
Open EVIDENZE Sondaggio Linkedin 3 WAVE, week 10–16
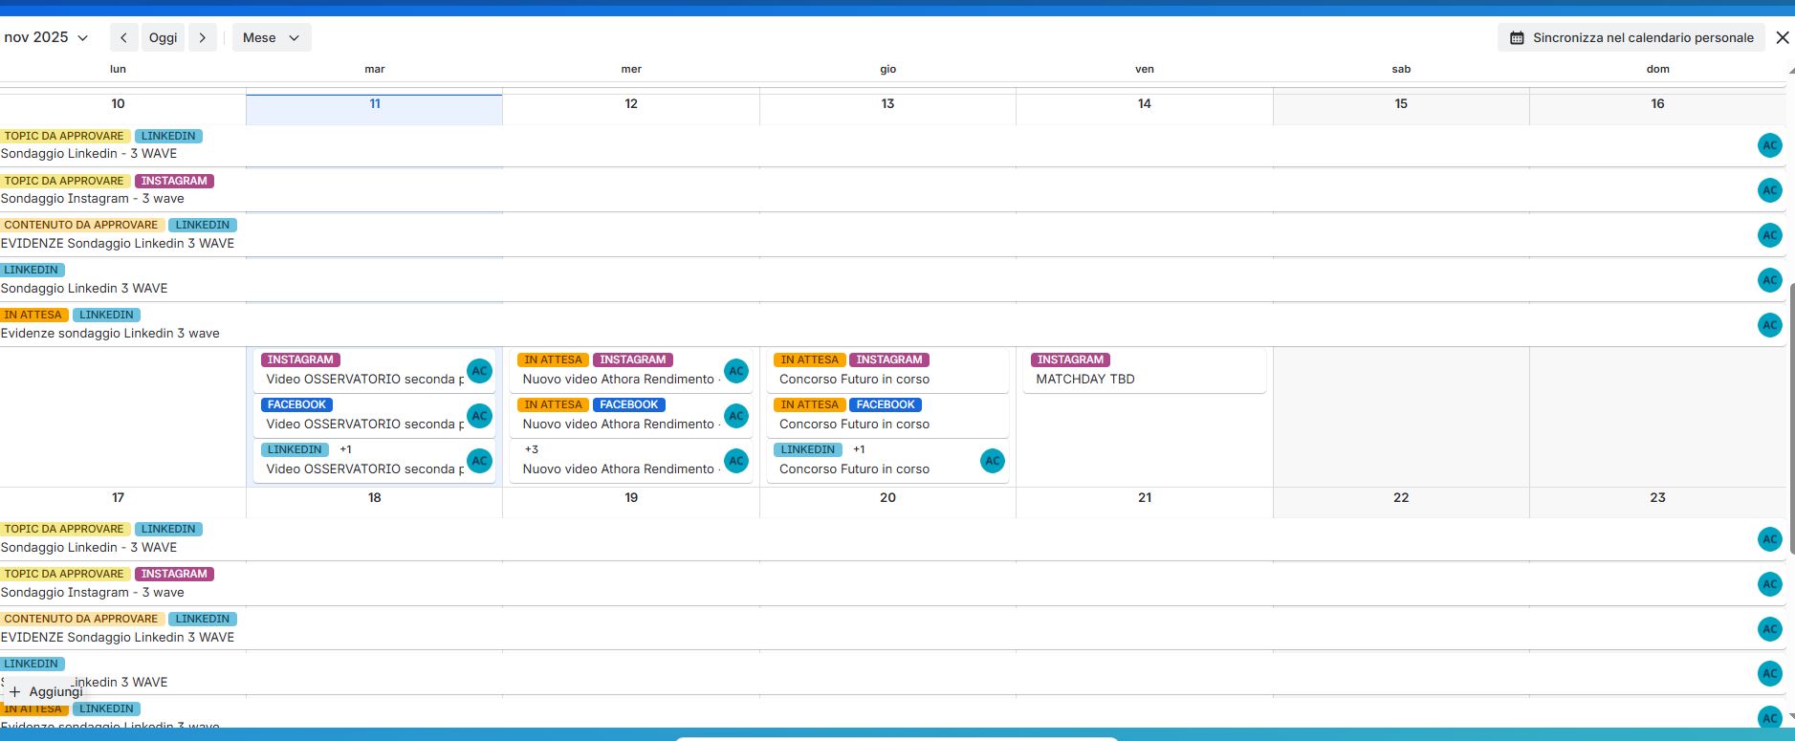coord(892,235)
